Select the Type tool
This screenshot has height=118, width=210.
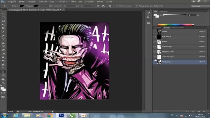3,68
